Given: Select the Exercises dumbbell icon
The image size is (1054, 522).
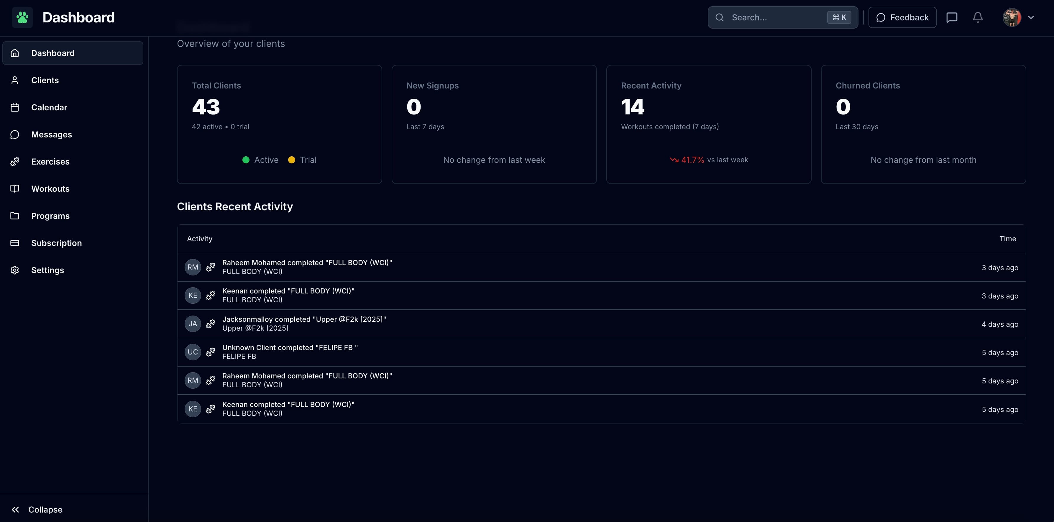Looking at the screenshot, I should tap(15, 161).
